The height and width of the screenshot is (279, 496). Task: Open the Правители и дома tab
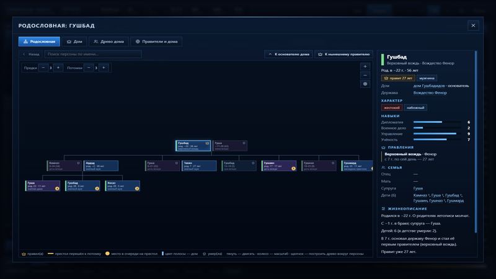[x=156, y=42]
